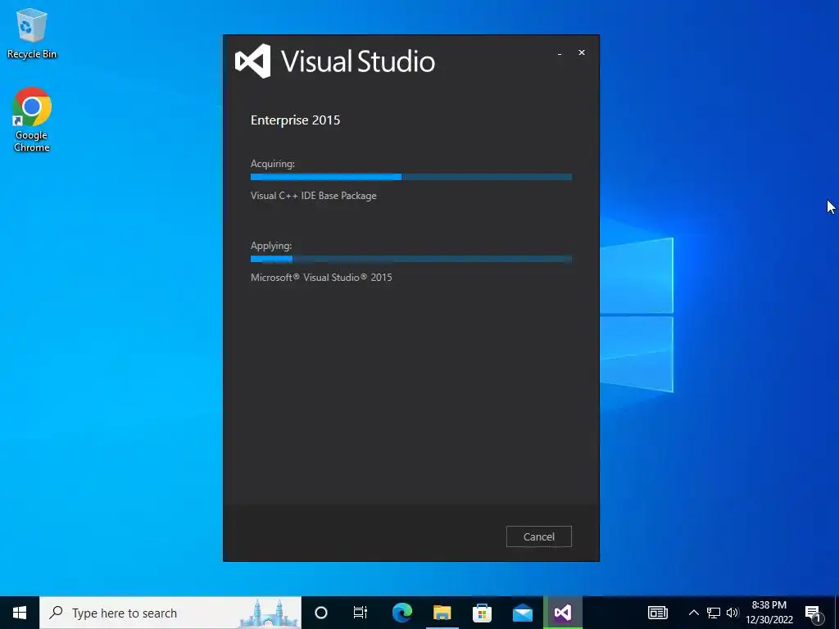The height and width of the screenshot is (629, 839).
Task: Open the network status tray icon
Action: coord(714,613)
